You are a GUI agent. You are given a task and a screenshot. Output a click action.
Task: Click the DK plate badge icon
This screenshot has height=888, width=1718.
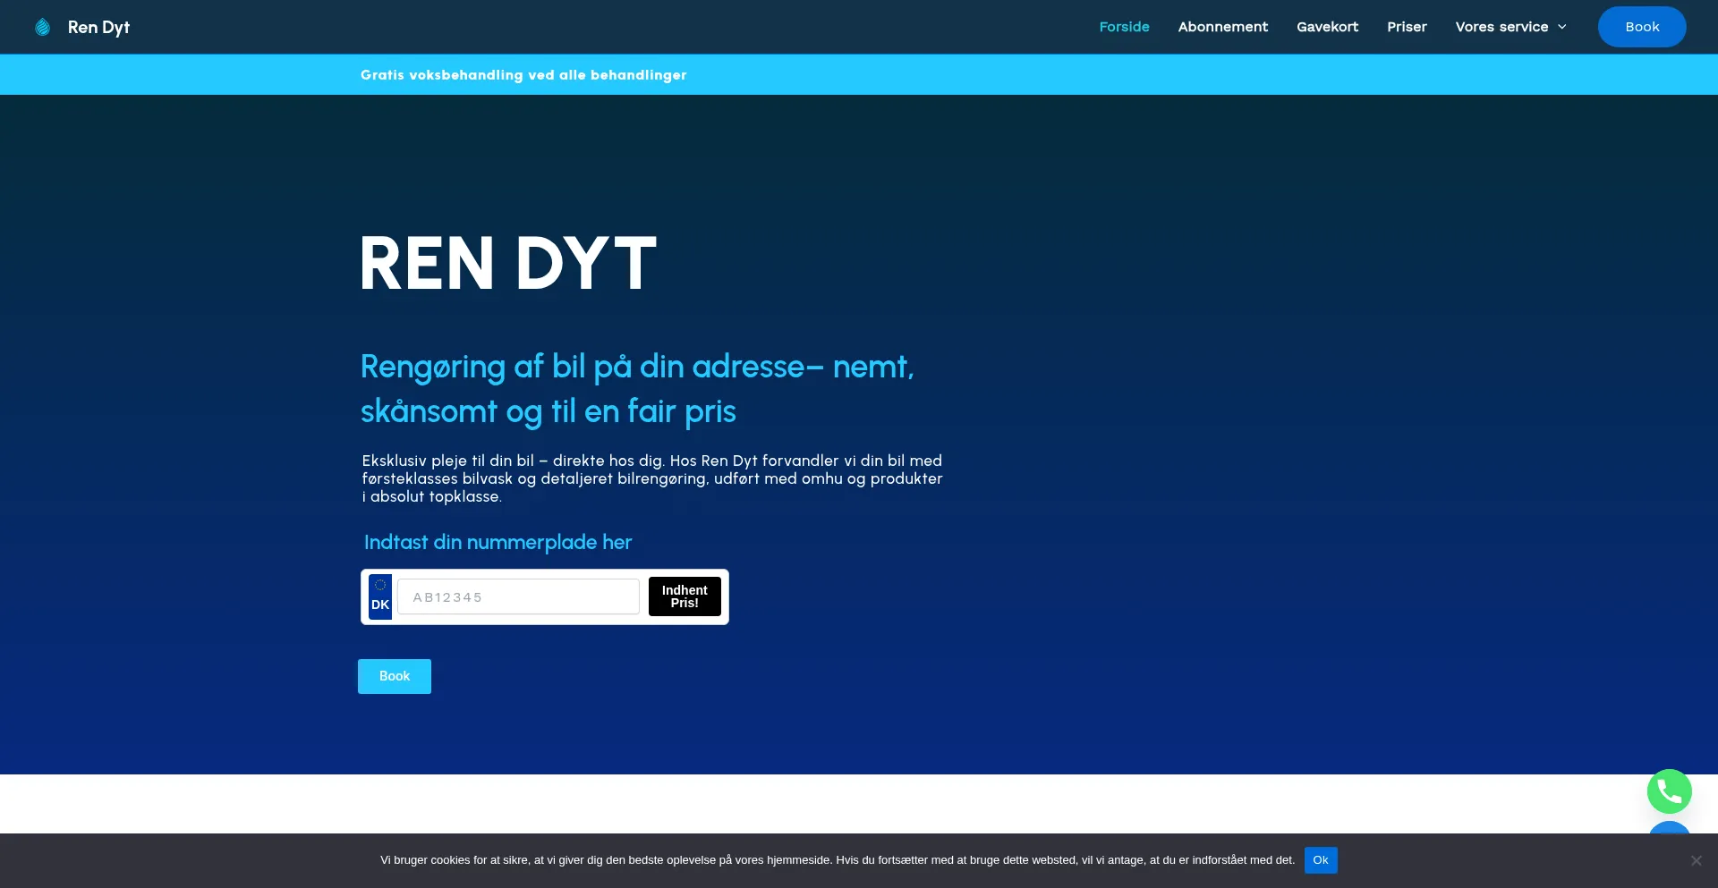coord(380,596)
